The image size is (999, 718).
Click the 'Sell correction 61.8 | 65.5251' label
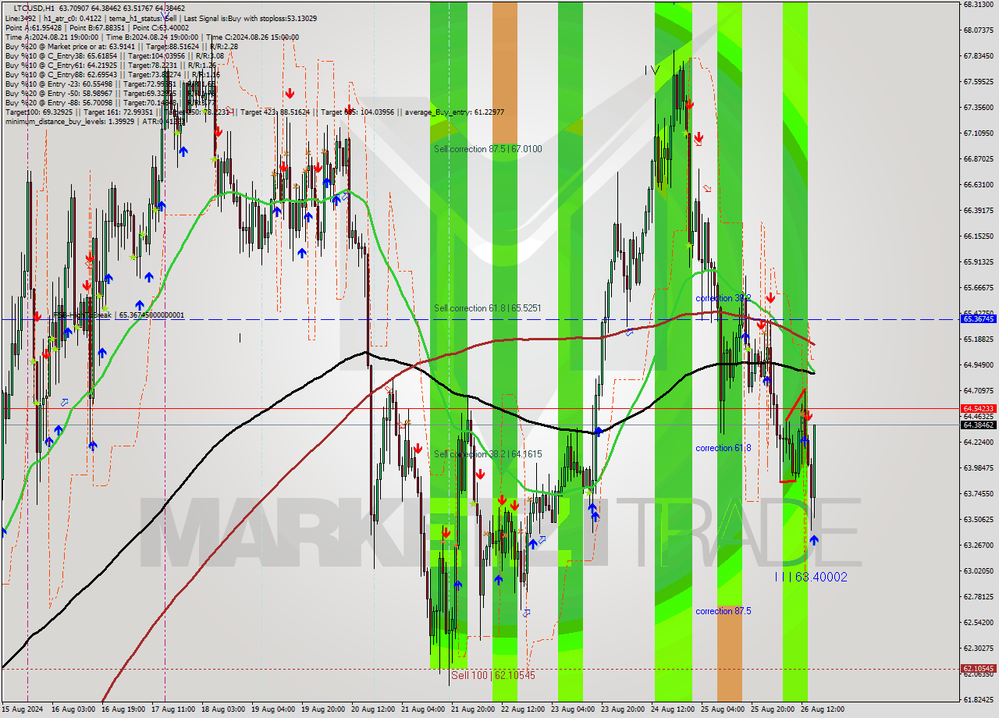488,308
